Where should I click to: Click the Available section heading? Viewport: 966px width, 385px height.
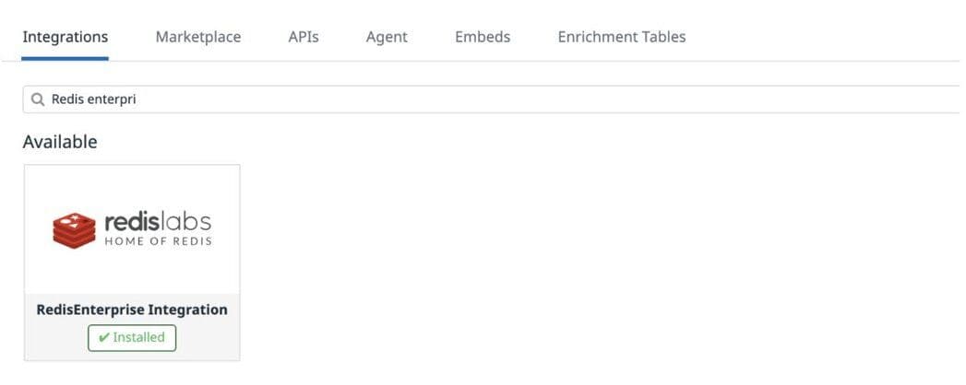(60, 142)
